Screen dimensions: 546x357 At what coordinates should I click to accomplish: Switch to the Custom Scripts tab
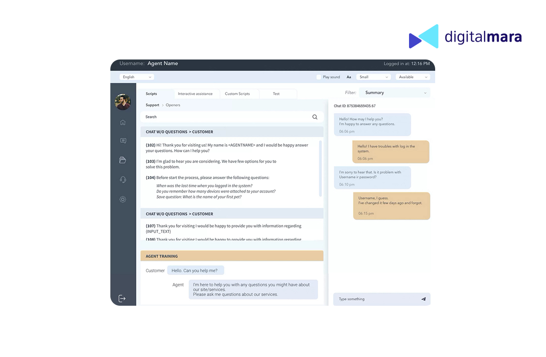pyautogui.click(x=237, y=94)
